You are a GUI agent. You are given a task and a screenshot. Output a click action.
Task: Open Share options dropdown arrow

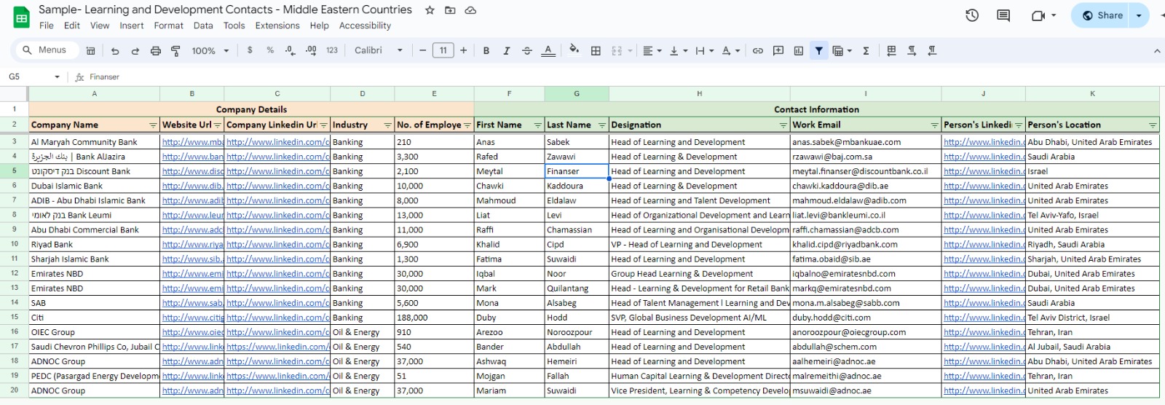click(x=1140, y=15)
